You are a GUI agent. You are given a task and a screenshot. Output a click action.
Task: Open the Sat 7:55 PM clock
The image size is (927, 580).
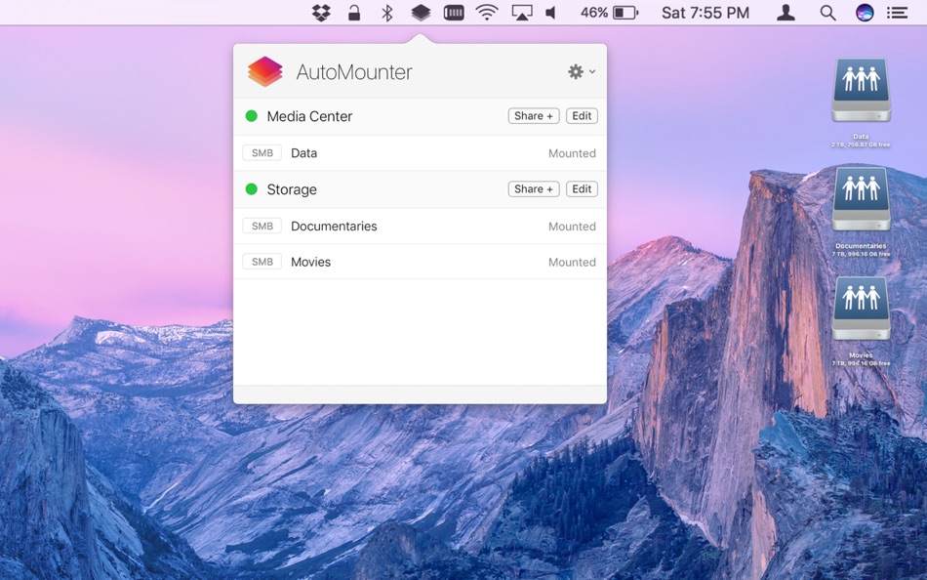[x=705, y=13]
